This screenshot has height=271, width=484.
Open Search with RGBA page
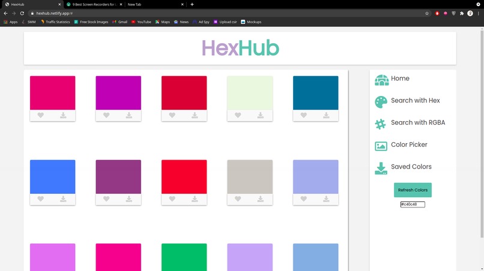tap(418, 122)
